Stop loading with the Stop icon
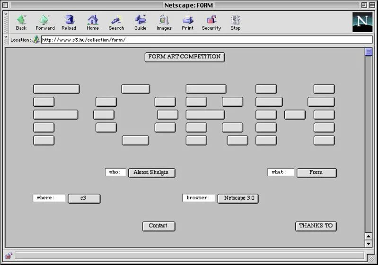This screenshot has width=378, height=265. [235, 22]
